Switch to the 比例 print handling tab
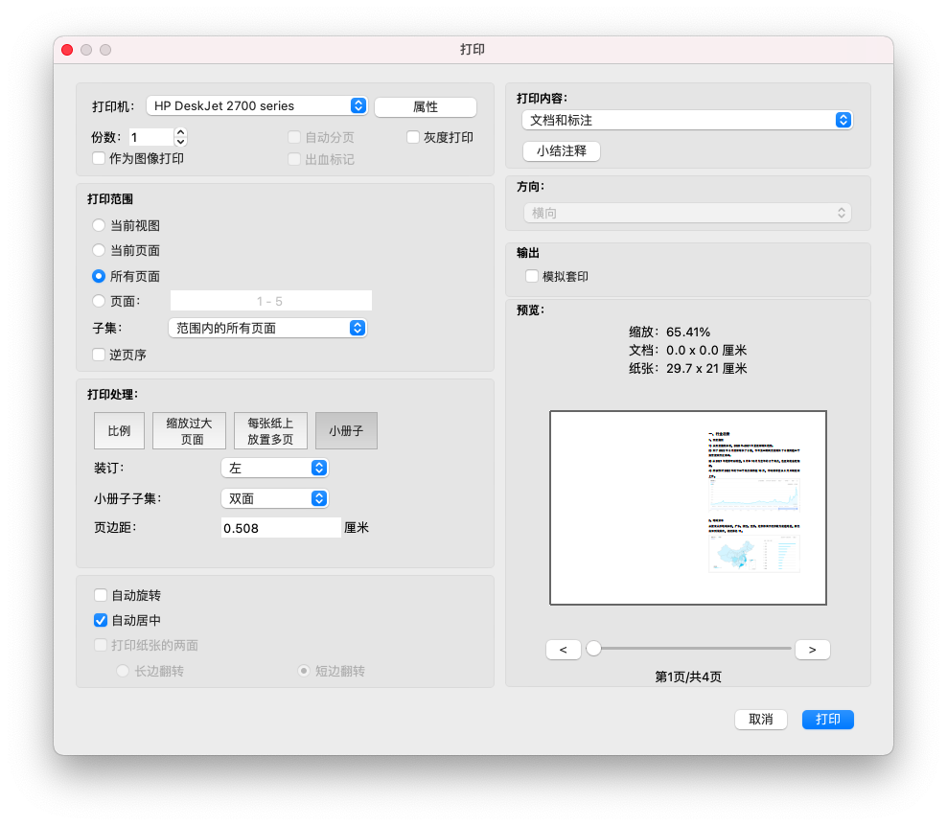 pos(119,431)
